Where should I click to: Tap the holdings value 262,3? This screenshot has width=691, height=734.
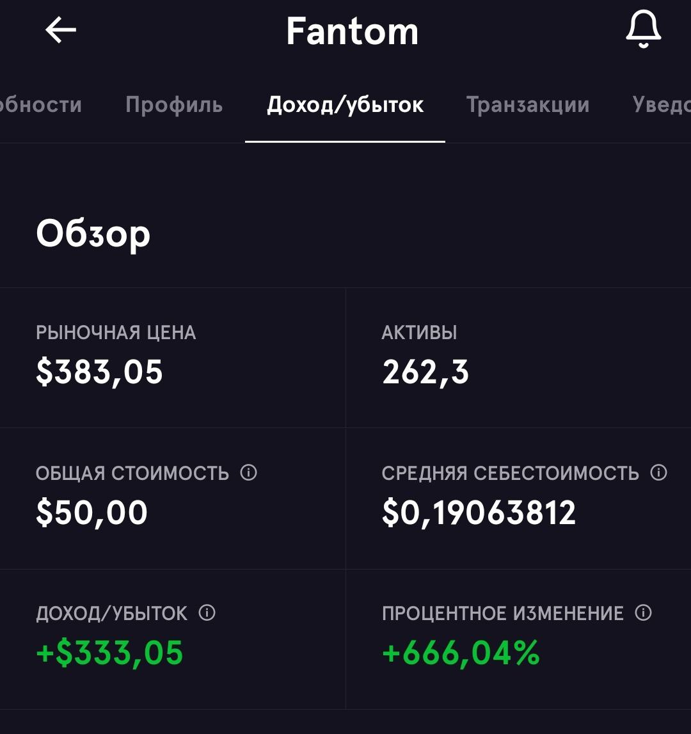coord(425,372)
